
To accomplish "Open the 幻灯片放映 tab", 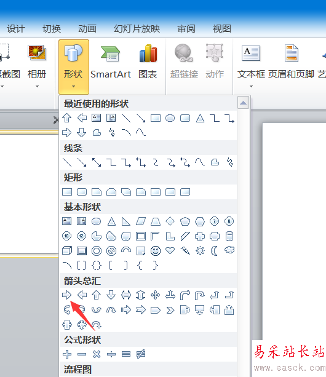I will coord(137,29).
